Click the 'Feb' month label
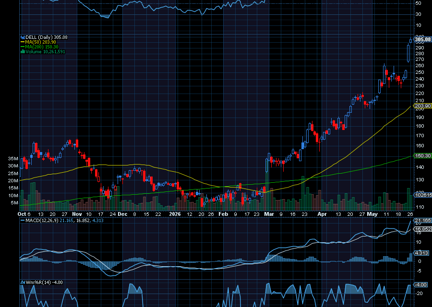The width and height of the screenshot is (432, 307). click(x=223, y=214)
